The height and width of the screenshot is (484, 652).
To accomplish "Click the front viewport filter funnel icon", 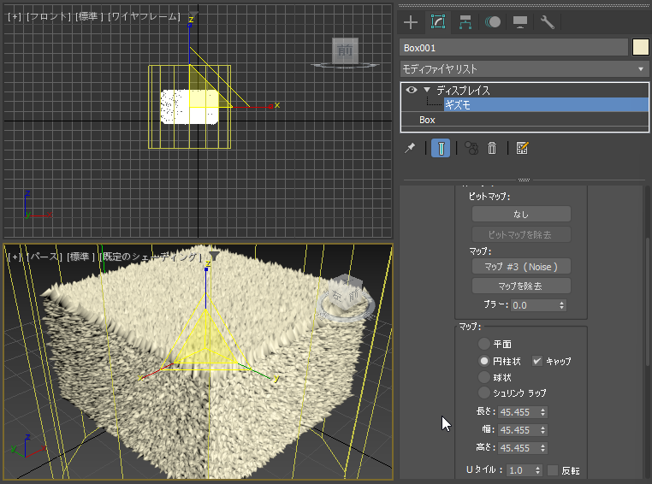I will coord(193,15).
